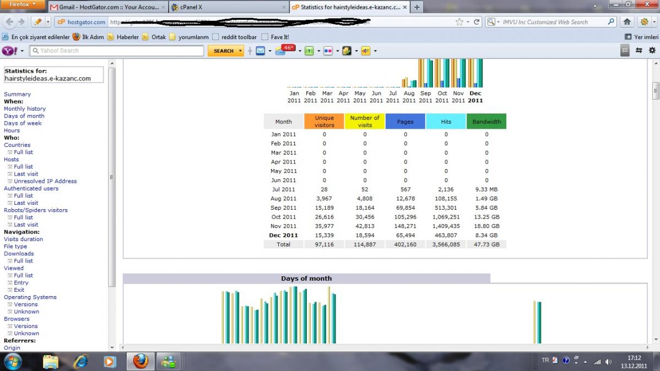
Task: Go back with the browser back arrow
Action: pos(10,22)
